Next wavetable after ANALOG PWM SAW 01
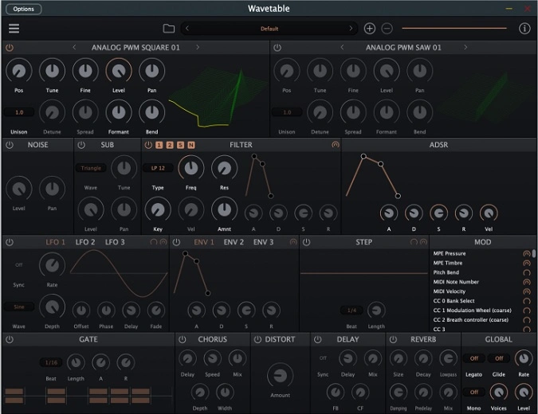 [x=465, y=47]
